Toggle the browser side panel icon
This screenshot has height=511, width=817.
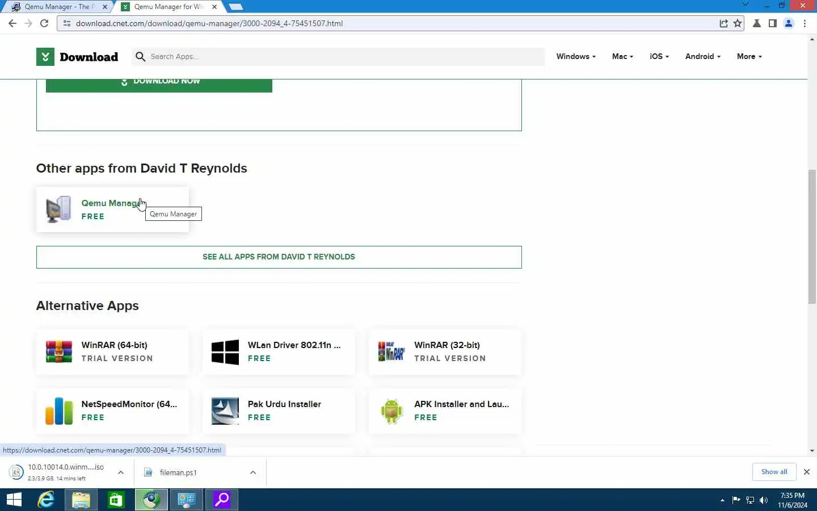773,23
